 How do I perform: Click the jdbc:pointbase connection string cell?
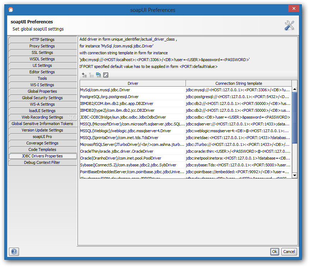pyautogui.click(x=239, y=172)
